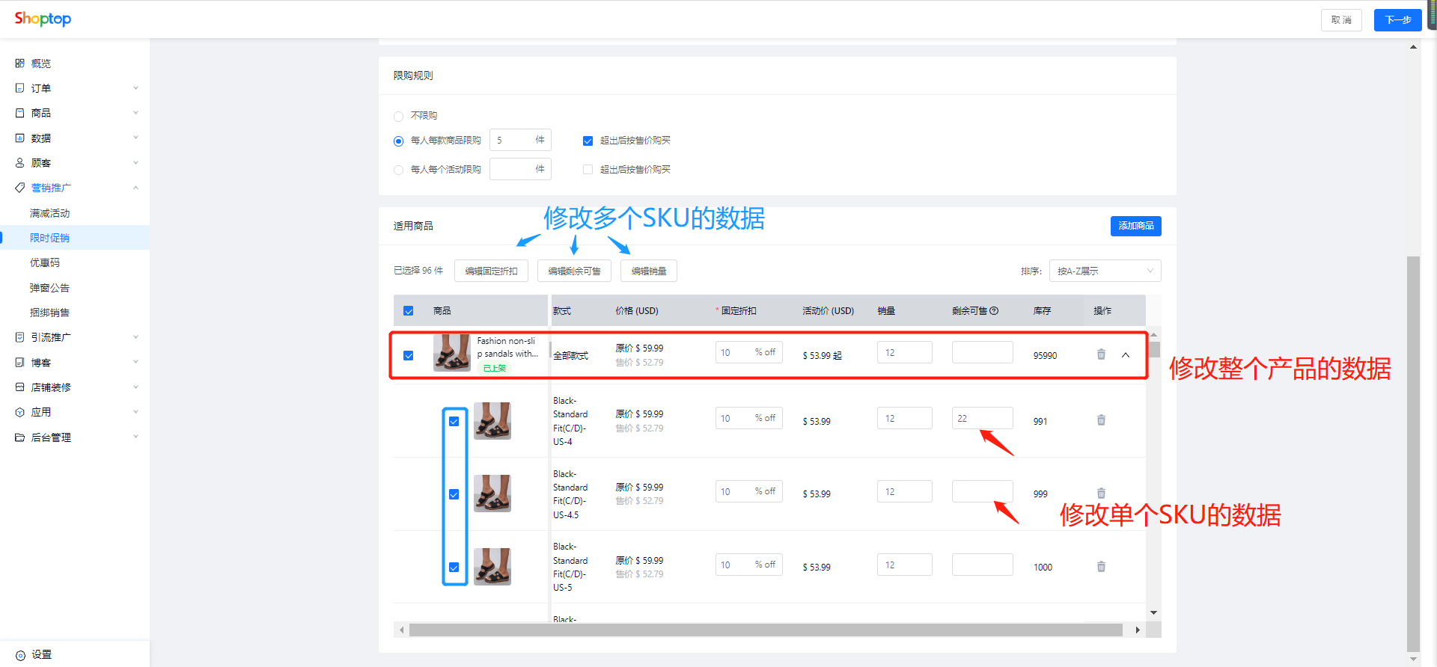Viewport: 1437px width, 667px height.
Task: Open 优惠码 in the marketing submenu
Action: [x=45, y=262]
